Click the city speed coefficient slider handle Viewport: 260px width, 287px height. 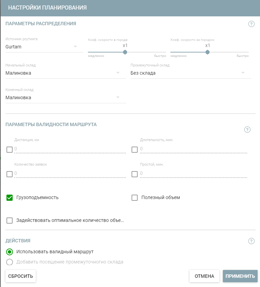point(125,52)
